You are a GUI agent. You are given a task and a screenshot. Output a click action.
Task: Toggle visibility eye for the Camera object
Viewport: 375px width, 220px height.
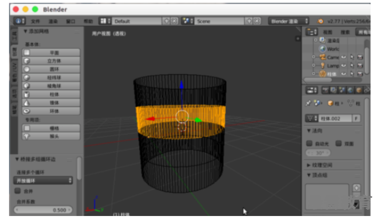click(x=343, y=57)
